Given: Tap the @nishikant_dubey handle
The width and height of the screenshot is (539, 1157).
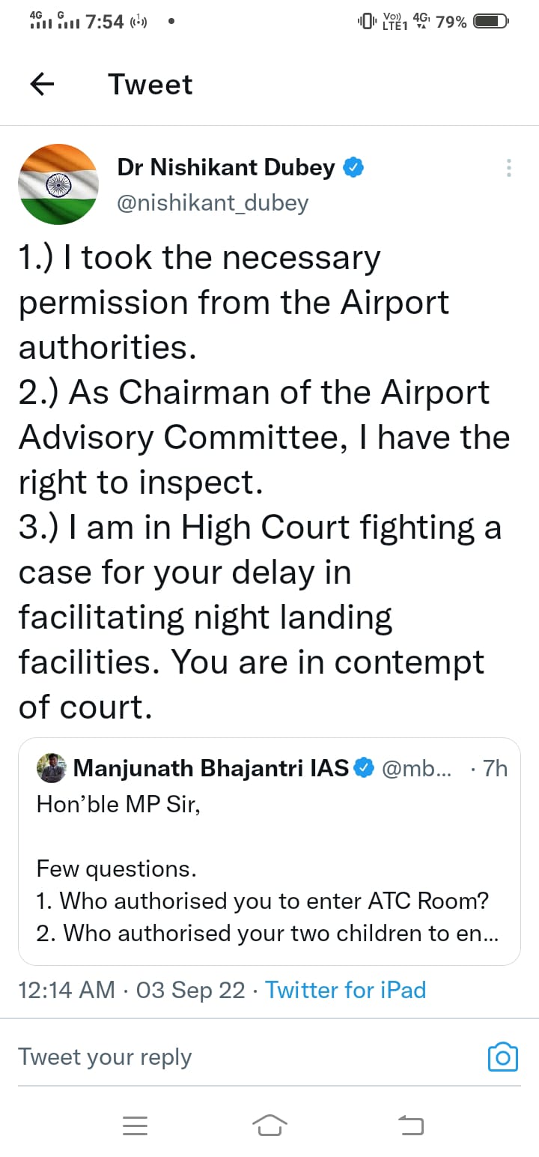Looking at the screenshot, I should click(213, 203).
